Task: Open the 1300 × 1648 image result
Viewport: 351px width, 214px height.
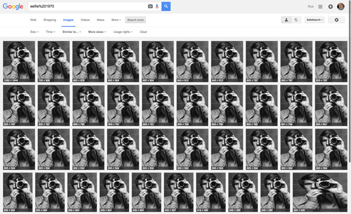Action: pos(19,61)
